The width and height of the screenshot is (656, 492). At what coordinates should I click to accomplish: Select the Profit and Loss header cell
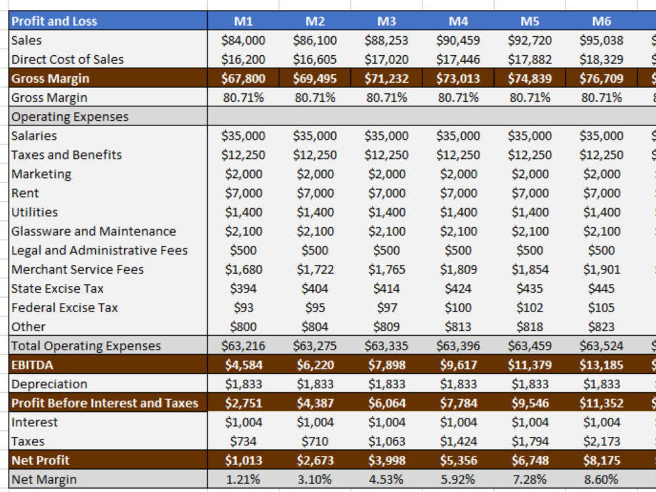point(108,21)
